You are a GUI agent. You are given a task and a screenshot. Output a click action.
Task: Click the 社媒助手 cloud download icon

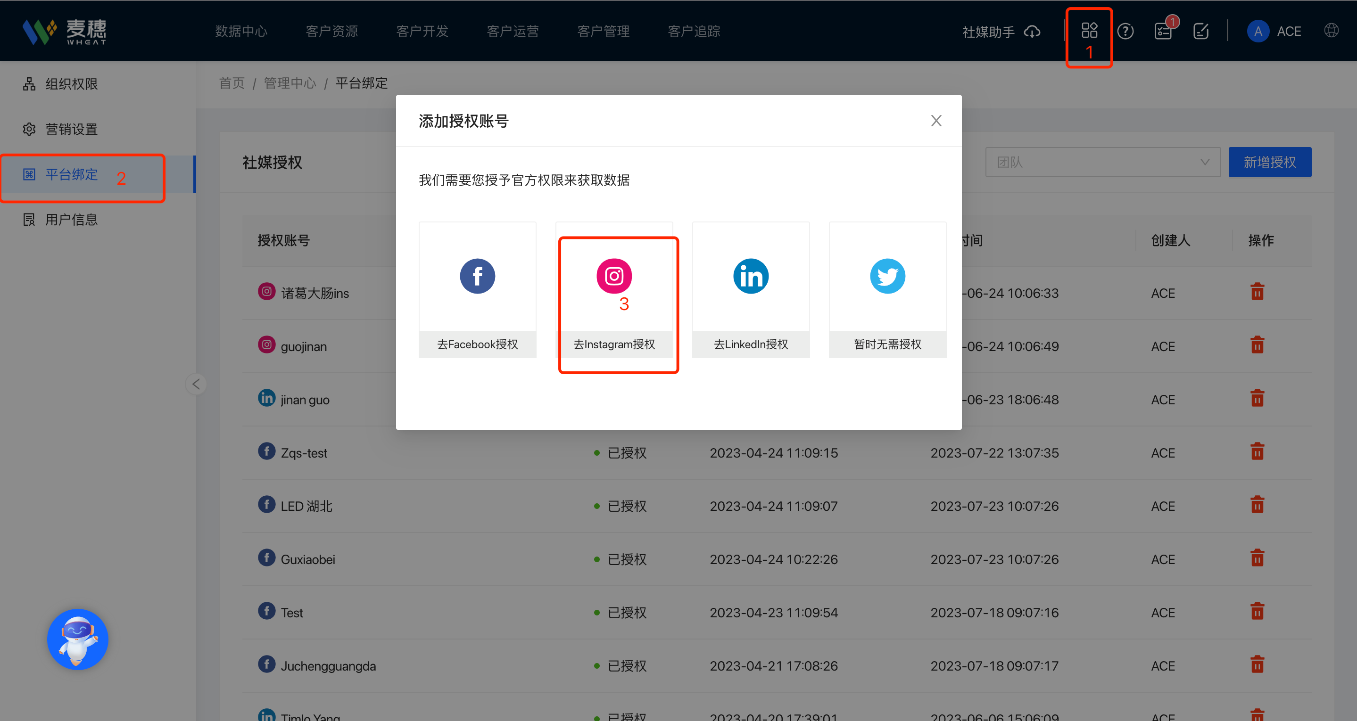coord(1032,32)
